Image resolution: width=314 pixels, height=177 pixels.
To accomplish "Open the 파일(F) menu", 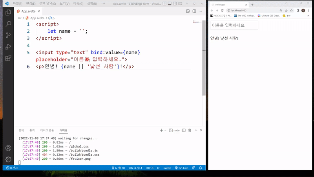I will [17, 4].
